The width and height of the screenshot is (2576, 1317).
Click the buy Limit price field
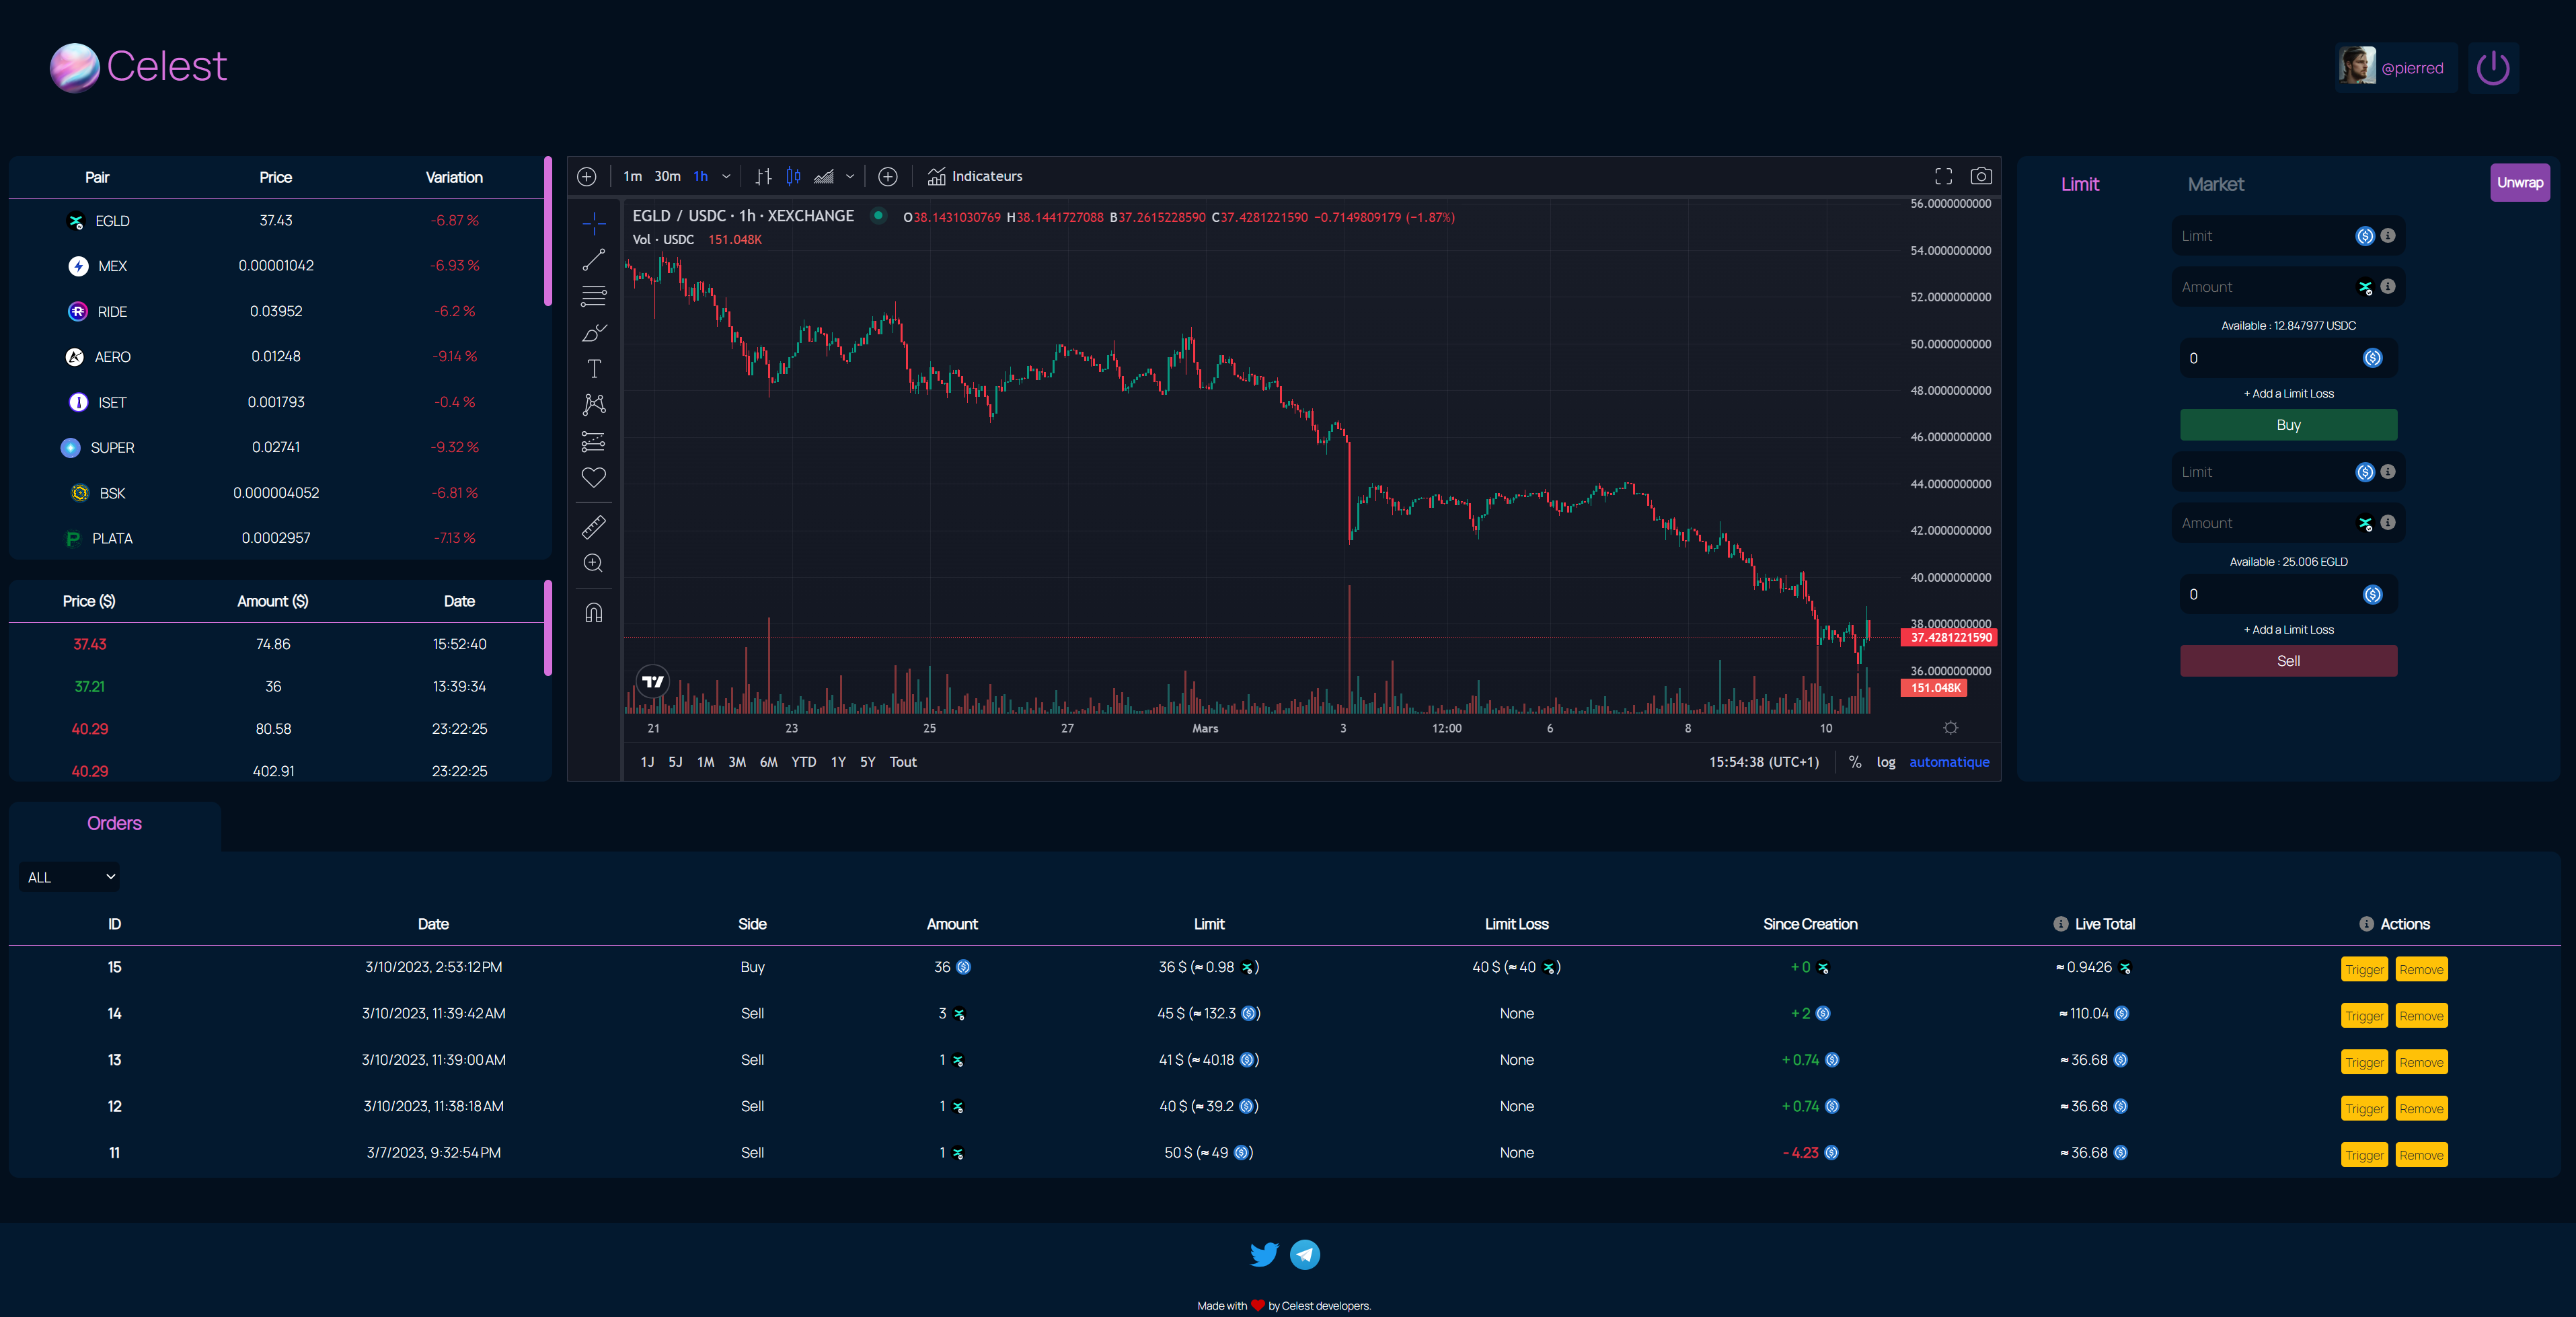click(x=2288, y=235)
